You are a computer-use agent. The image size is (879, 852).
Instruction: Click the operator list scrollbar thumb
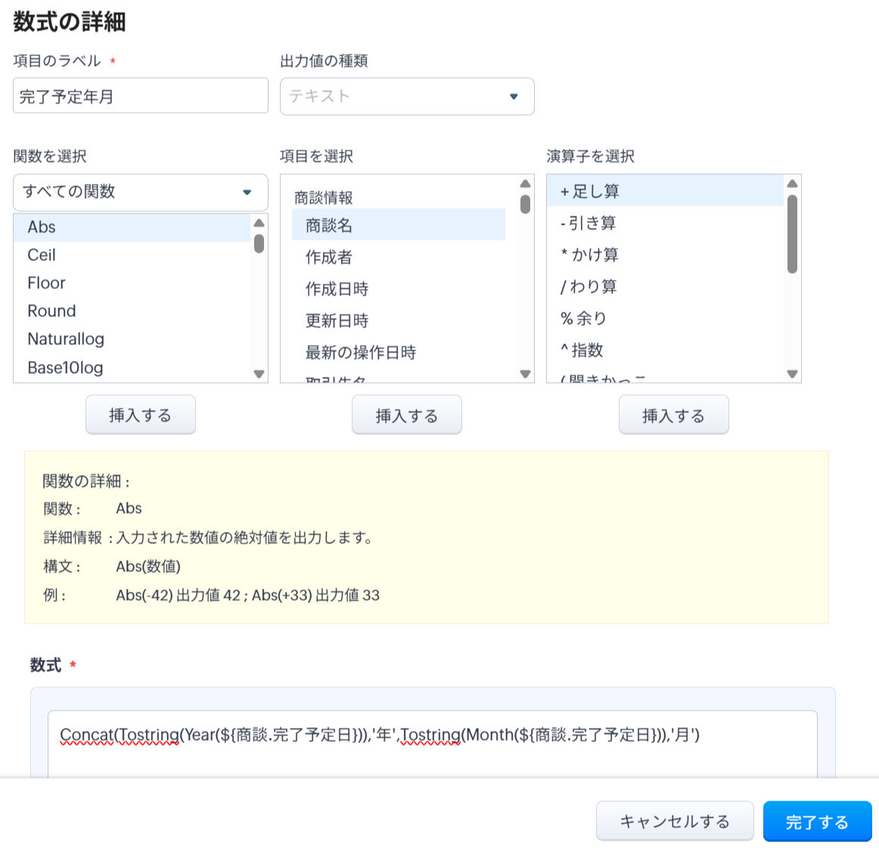[792, 233]
